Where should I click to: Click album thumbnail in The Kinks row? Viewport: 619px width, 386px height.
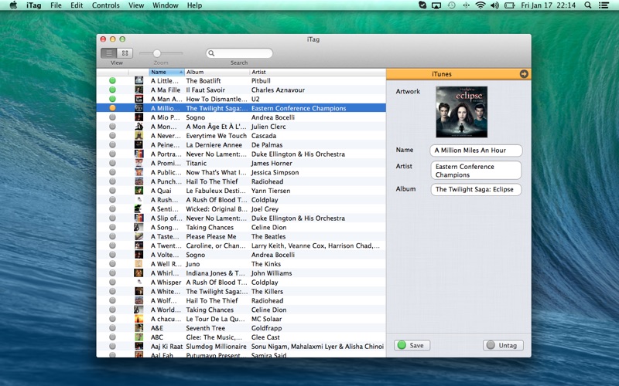(x=139, y=264)
